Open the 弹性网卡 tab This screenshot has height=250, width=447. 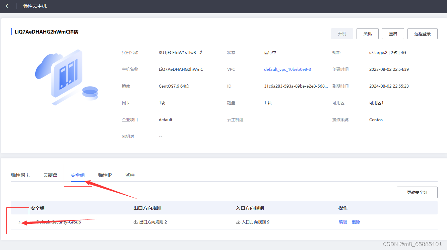(x=20, y=175)
